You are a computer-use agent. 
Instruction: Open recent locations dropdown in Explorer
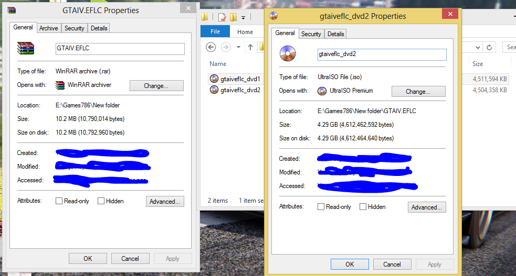(x=239, y=47)
